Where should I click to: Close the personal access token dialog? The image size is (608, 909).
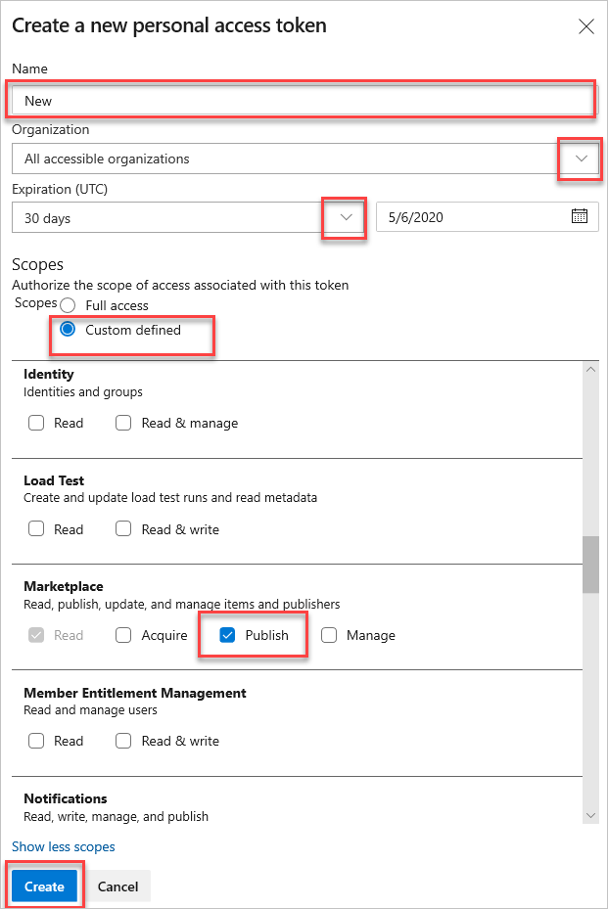click(586, 26)
